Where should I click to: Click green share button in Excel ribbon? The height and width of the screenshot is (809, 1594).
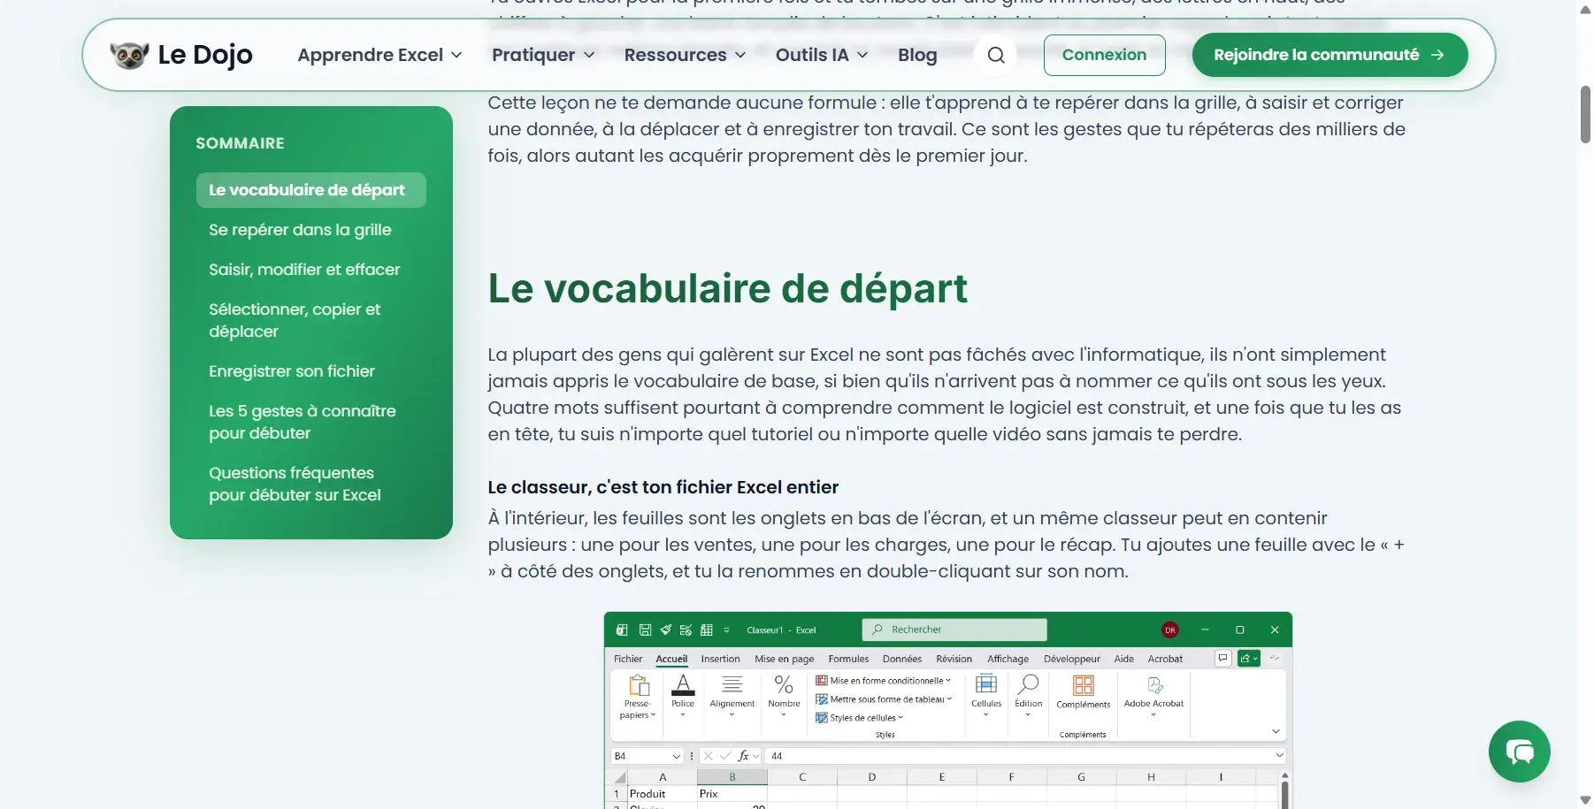1249,659
